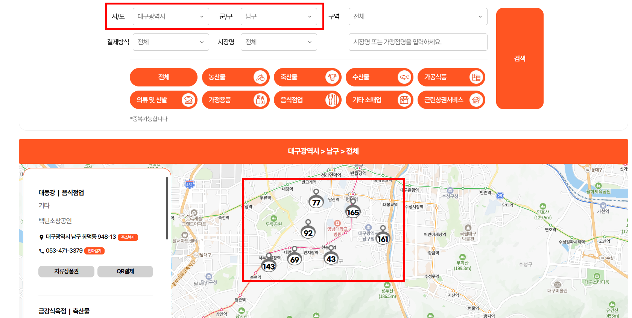The image size is (632, 318).
Task: Select the 가정용품 category with bottles icon
Action: coord(235,100)
